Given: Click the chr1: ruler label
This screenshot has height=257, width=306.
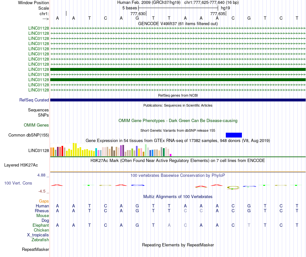Looking at the screenshot, I should tap(44, 14).
